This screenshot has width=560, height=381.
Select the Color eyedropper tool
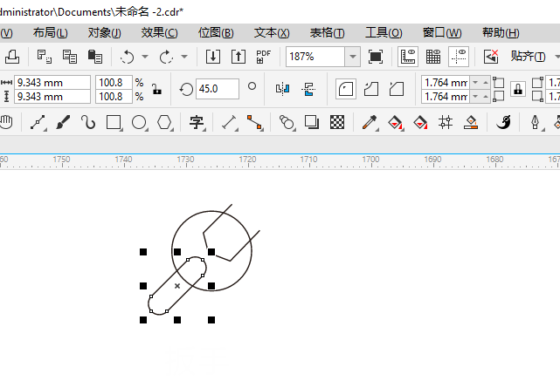pos(370,123)
